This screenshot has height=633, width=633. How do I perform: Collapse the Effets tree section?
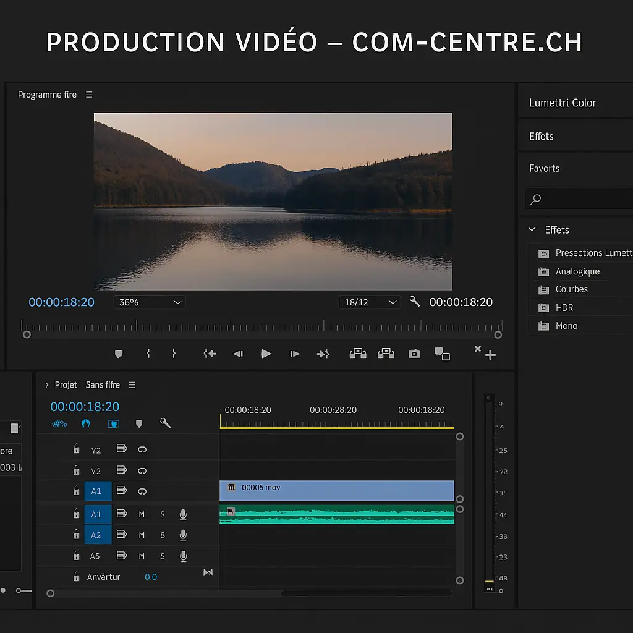(532, 229)
